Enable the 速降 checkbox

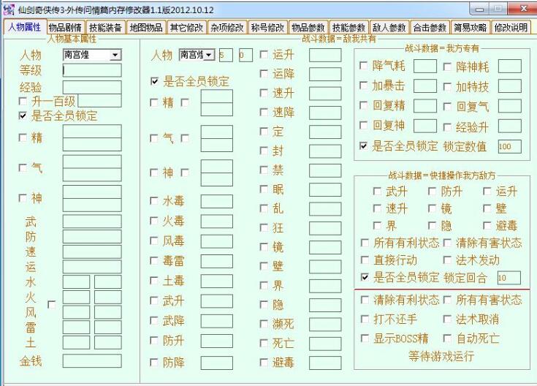point(264,112)
